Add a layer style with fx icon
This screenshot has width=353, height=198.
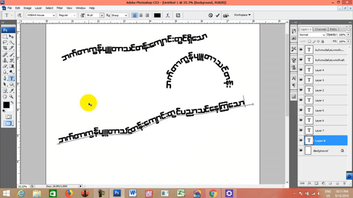tap(309, 184)
